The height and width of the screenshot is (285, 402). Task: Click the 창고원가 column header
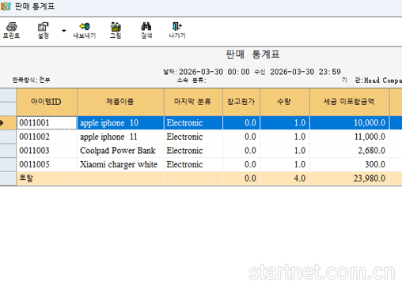point(241,102)
